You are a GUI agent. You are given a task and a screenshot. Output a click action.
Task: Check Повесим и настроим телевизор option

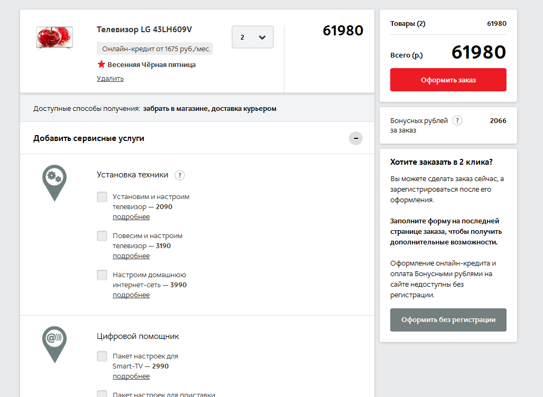[x=102, y=236]
